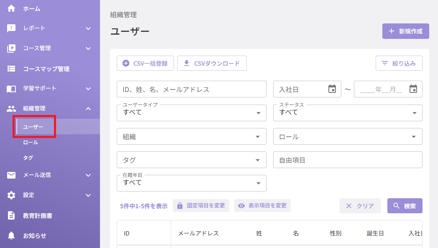
Task: Focus the ID、姓、名、メールアドレス search field
Action: click(x=191, y=89)
